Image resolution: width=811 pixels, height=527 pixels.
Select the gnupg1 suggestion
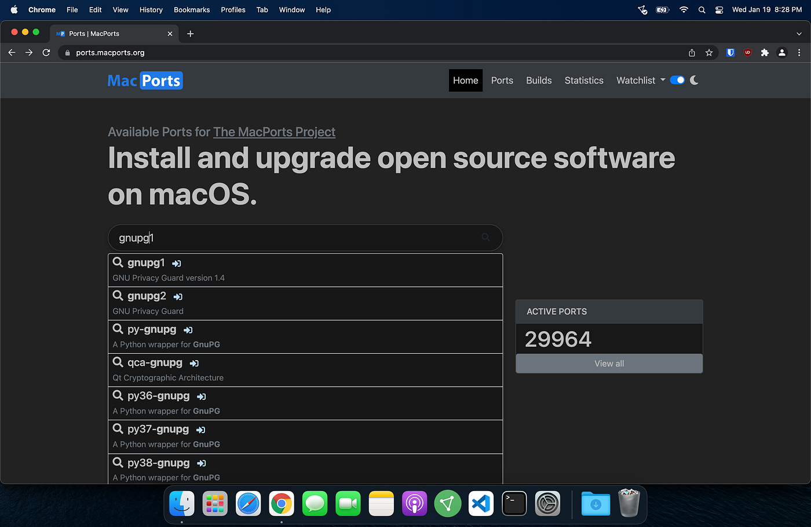305,270
